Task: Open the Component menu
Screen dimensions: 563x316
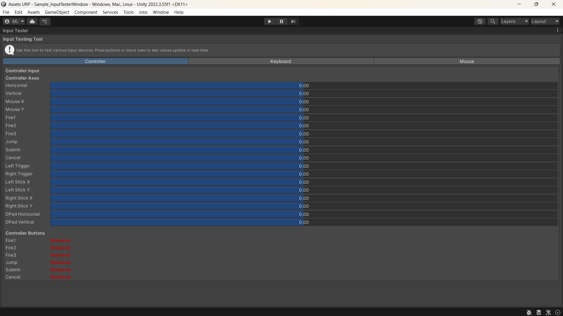Action: [86, 12]
